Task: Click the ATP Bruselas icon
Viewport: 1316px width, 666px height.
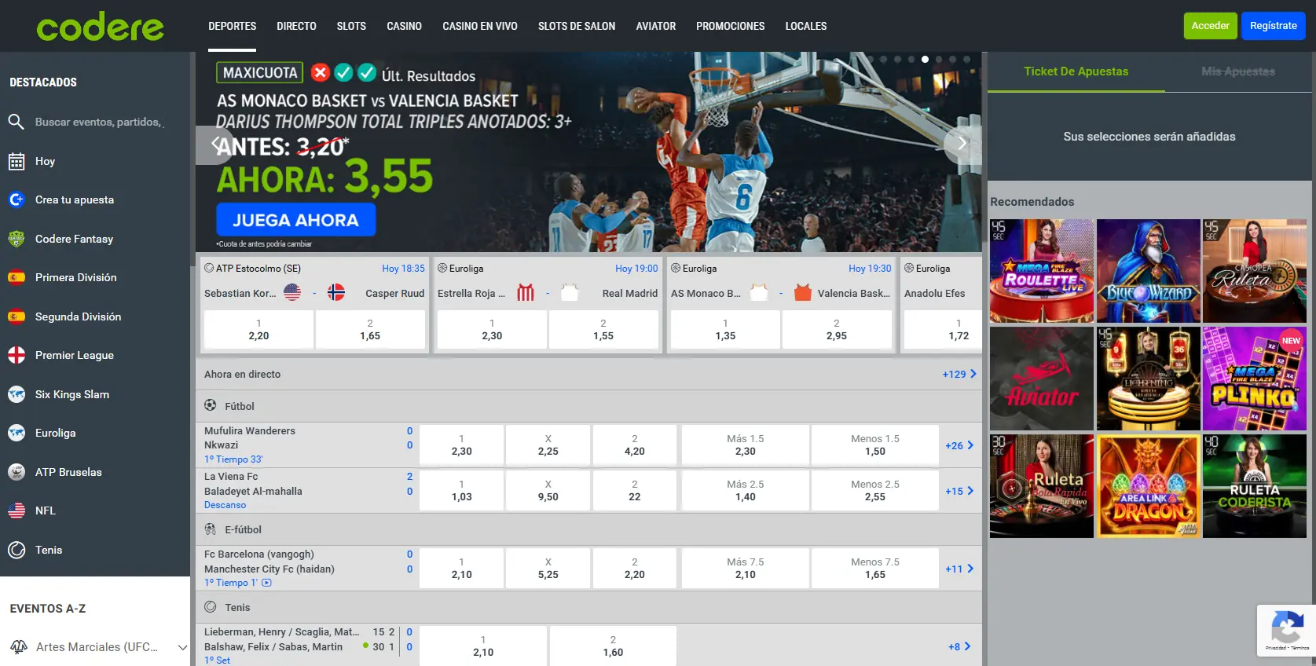Action: click(16, 472)
